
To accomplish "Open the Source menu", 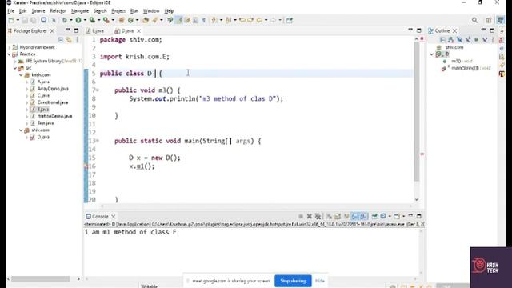I will click(x=38, y=10).
